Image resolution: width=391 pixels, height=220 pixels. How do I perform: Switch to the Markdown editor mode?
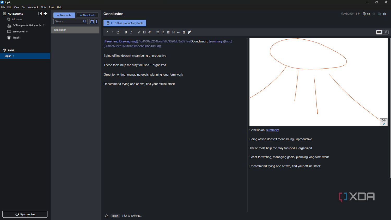tap(379, 32)
